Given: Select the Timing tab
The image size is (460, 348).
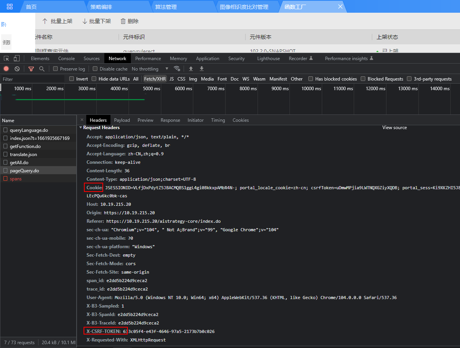Looking at the screenshot, I should 218,120.
